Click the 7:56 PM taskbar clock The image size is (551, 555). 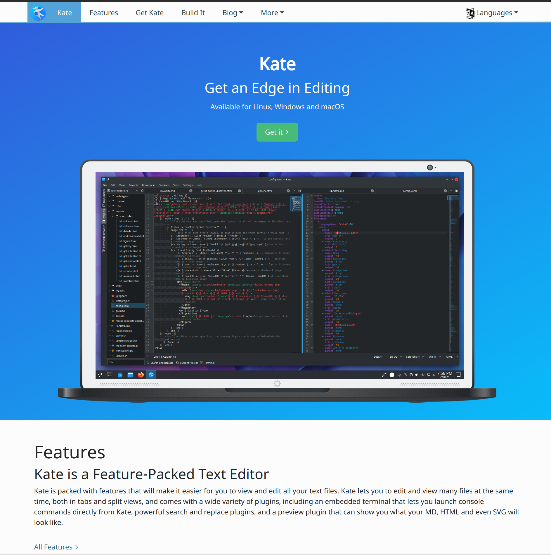[445, 375]
